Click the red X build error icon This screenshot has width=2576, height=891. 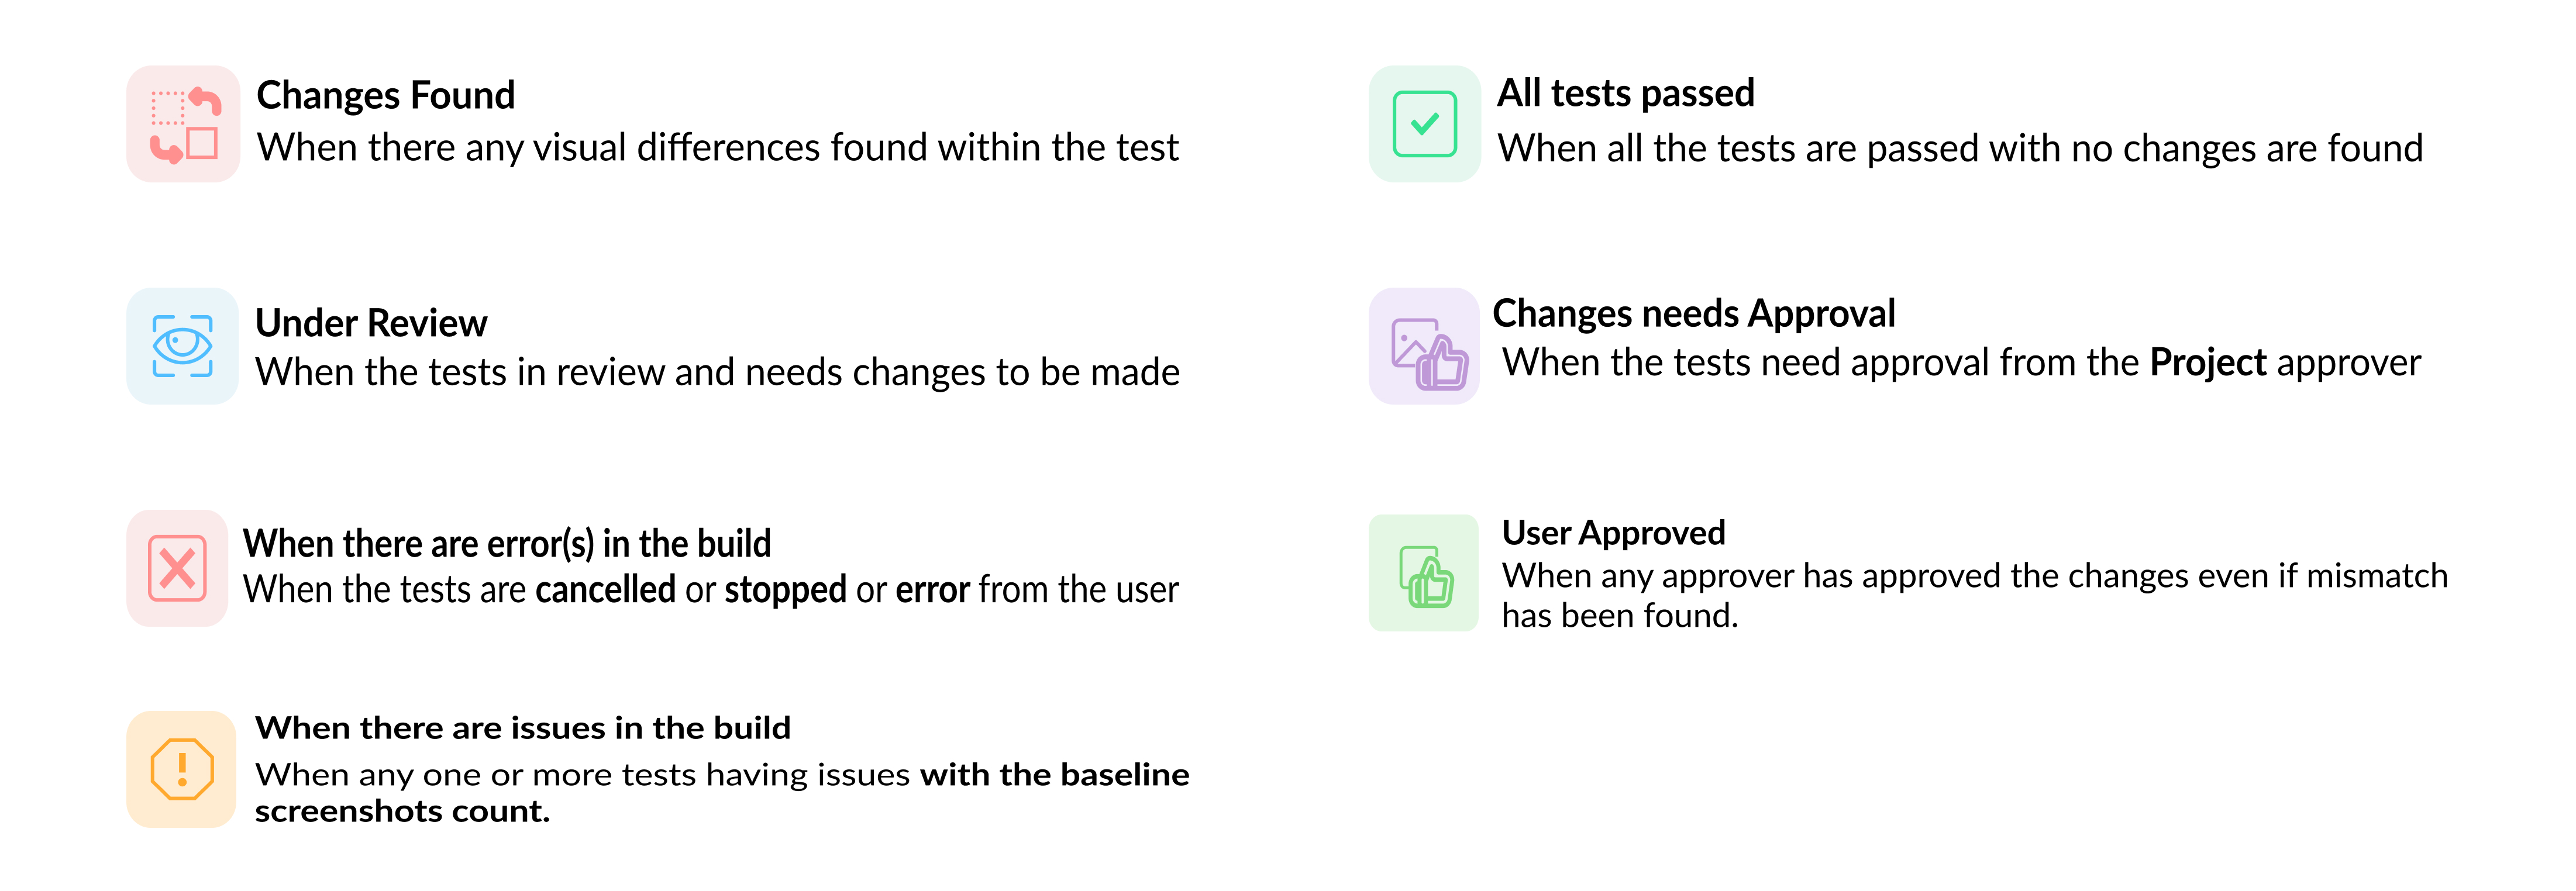pyautogui.click(x=177, y=568)
